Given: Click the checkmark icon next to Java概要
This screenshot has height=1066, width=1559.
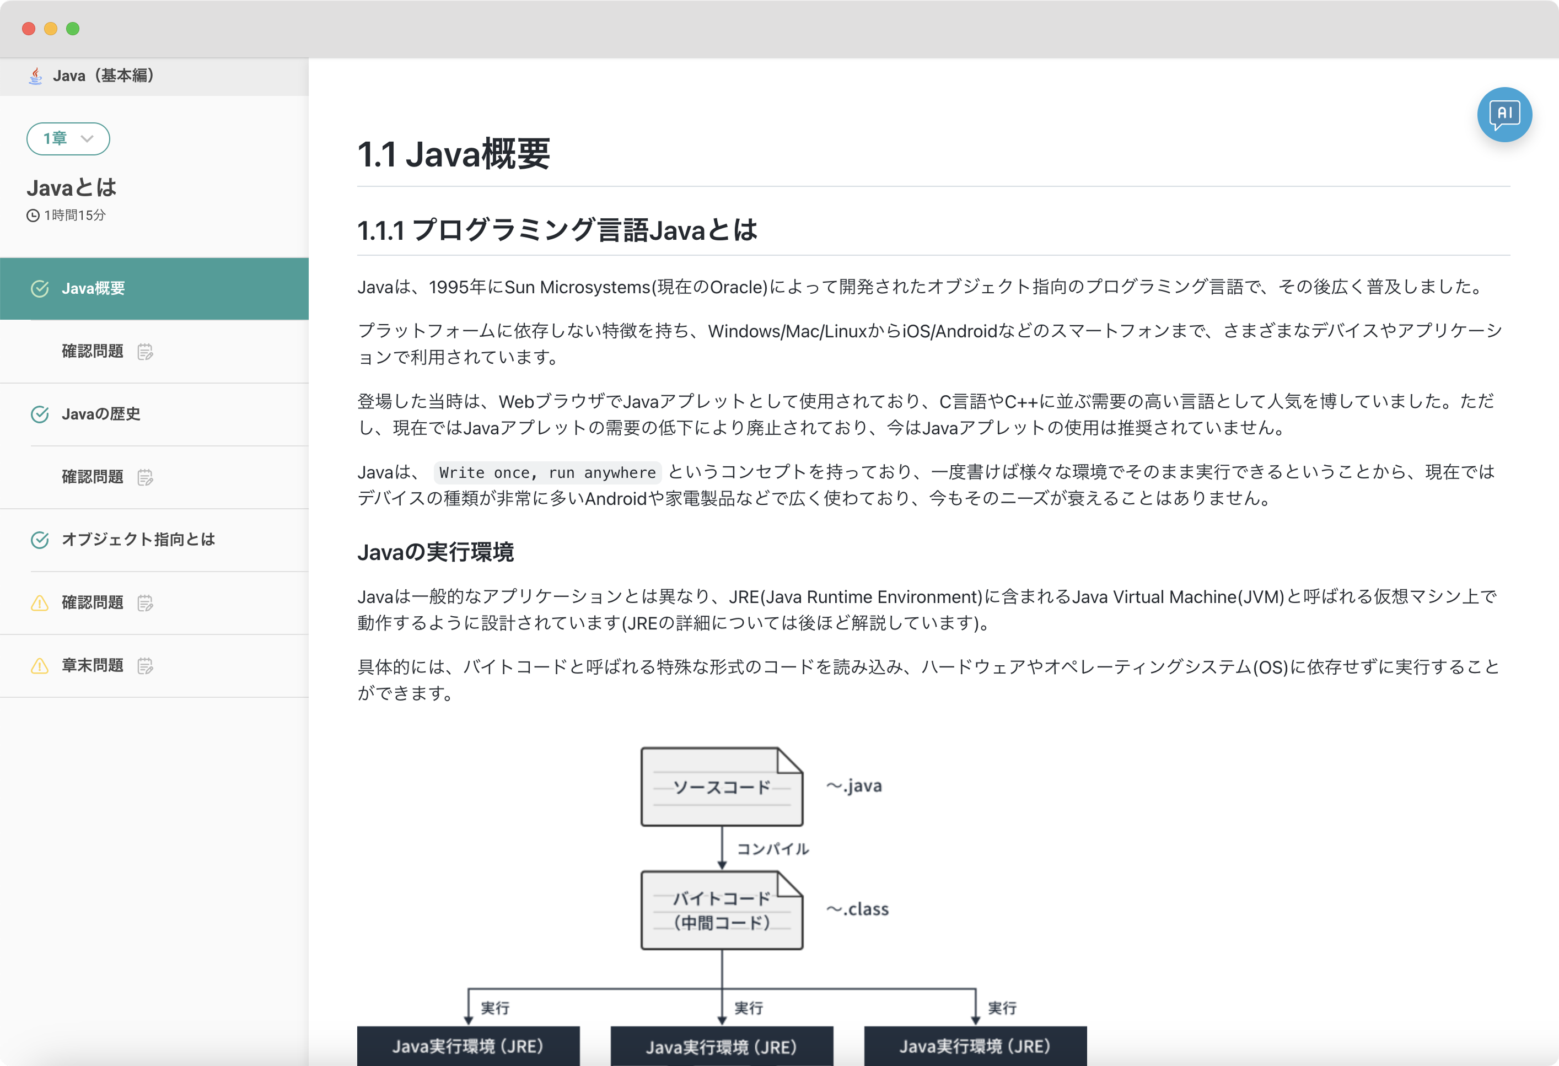Looking at the screenshot, I should pyautogui.click(x=40, y=288).
